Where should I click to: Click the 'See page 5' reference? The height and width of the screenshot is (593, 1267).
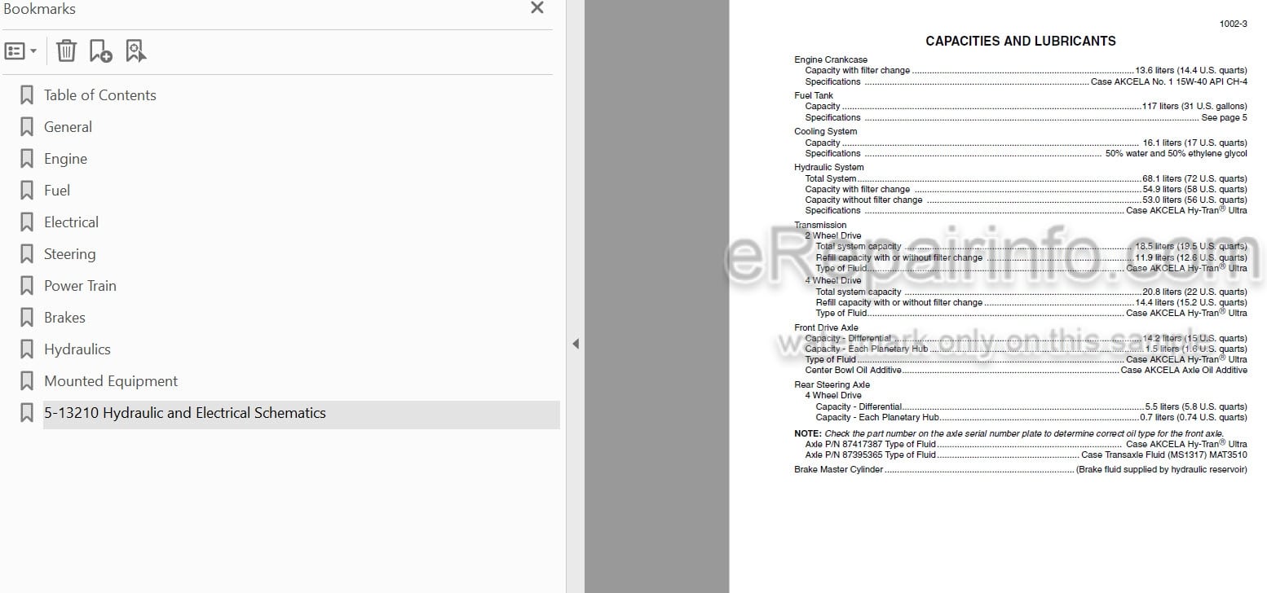click(1224, 117)
